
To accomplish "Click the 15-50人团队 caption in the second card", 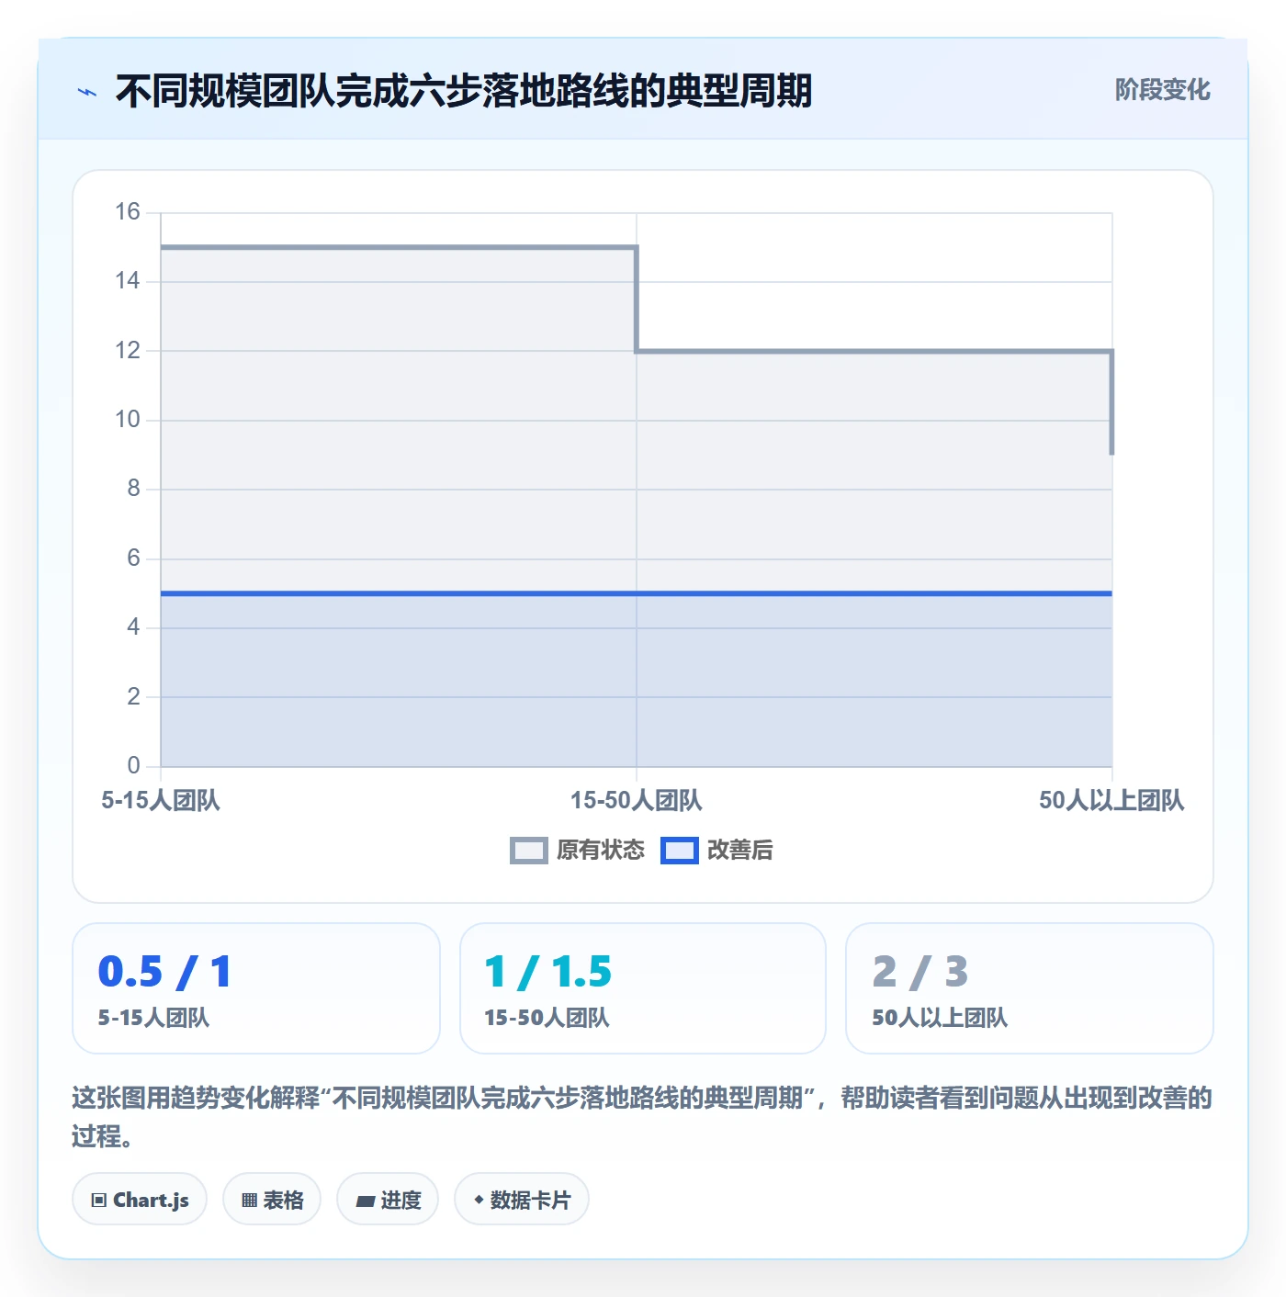I will click(547, 1018).
